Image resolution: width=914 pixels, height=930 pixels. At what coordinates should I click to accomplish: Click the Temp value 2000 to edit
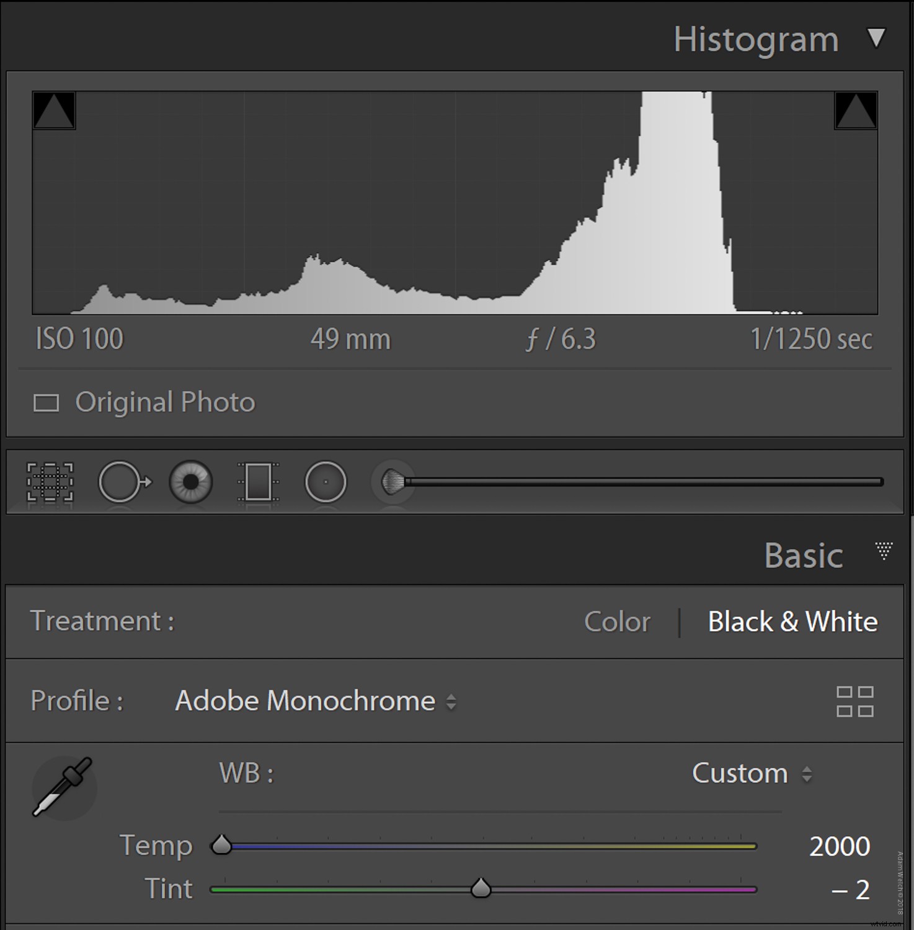click(x=839, y=846)
